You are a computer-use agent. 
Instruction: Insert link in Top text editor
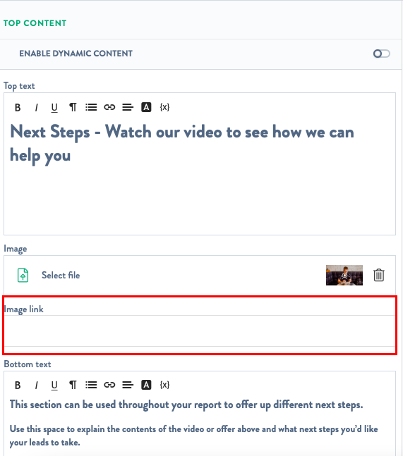click(109, 107)
